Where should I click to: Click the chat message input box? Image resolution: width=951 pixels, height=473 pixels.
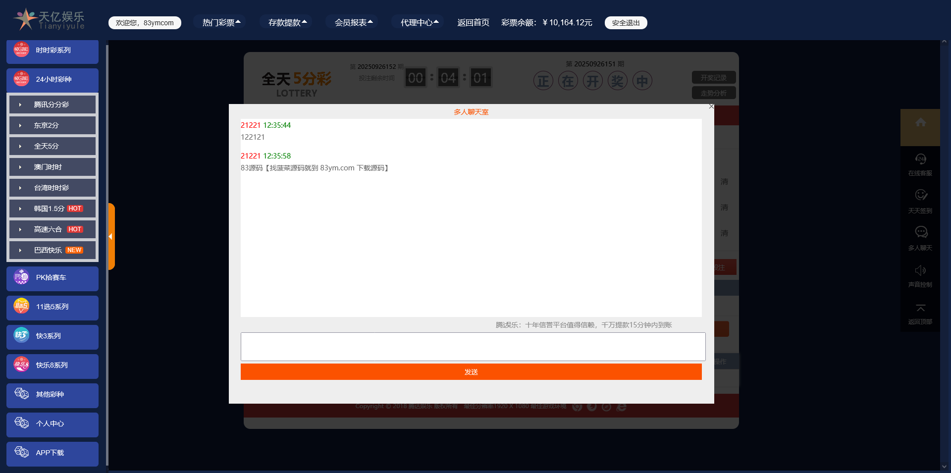[473, 347]
